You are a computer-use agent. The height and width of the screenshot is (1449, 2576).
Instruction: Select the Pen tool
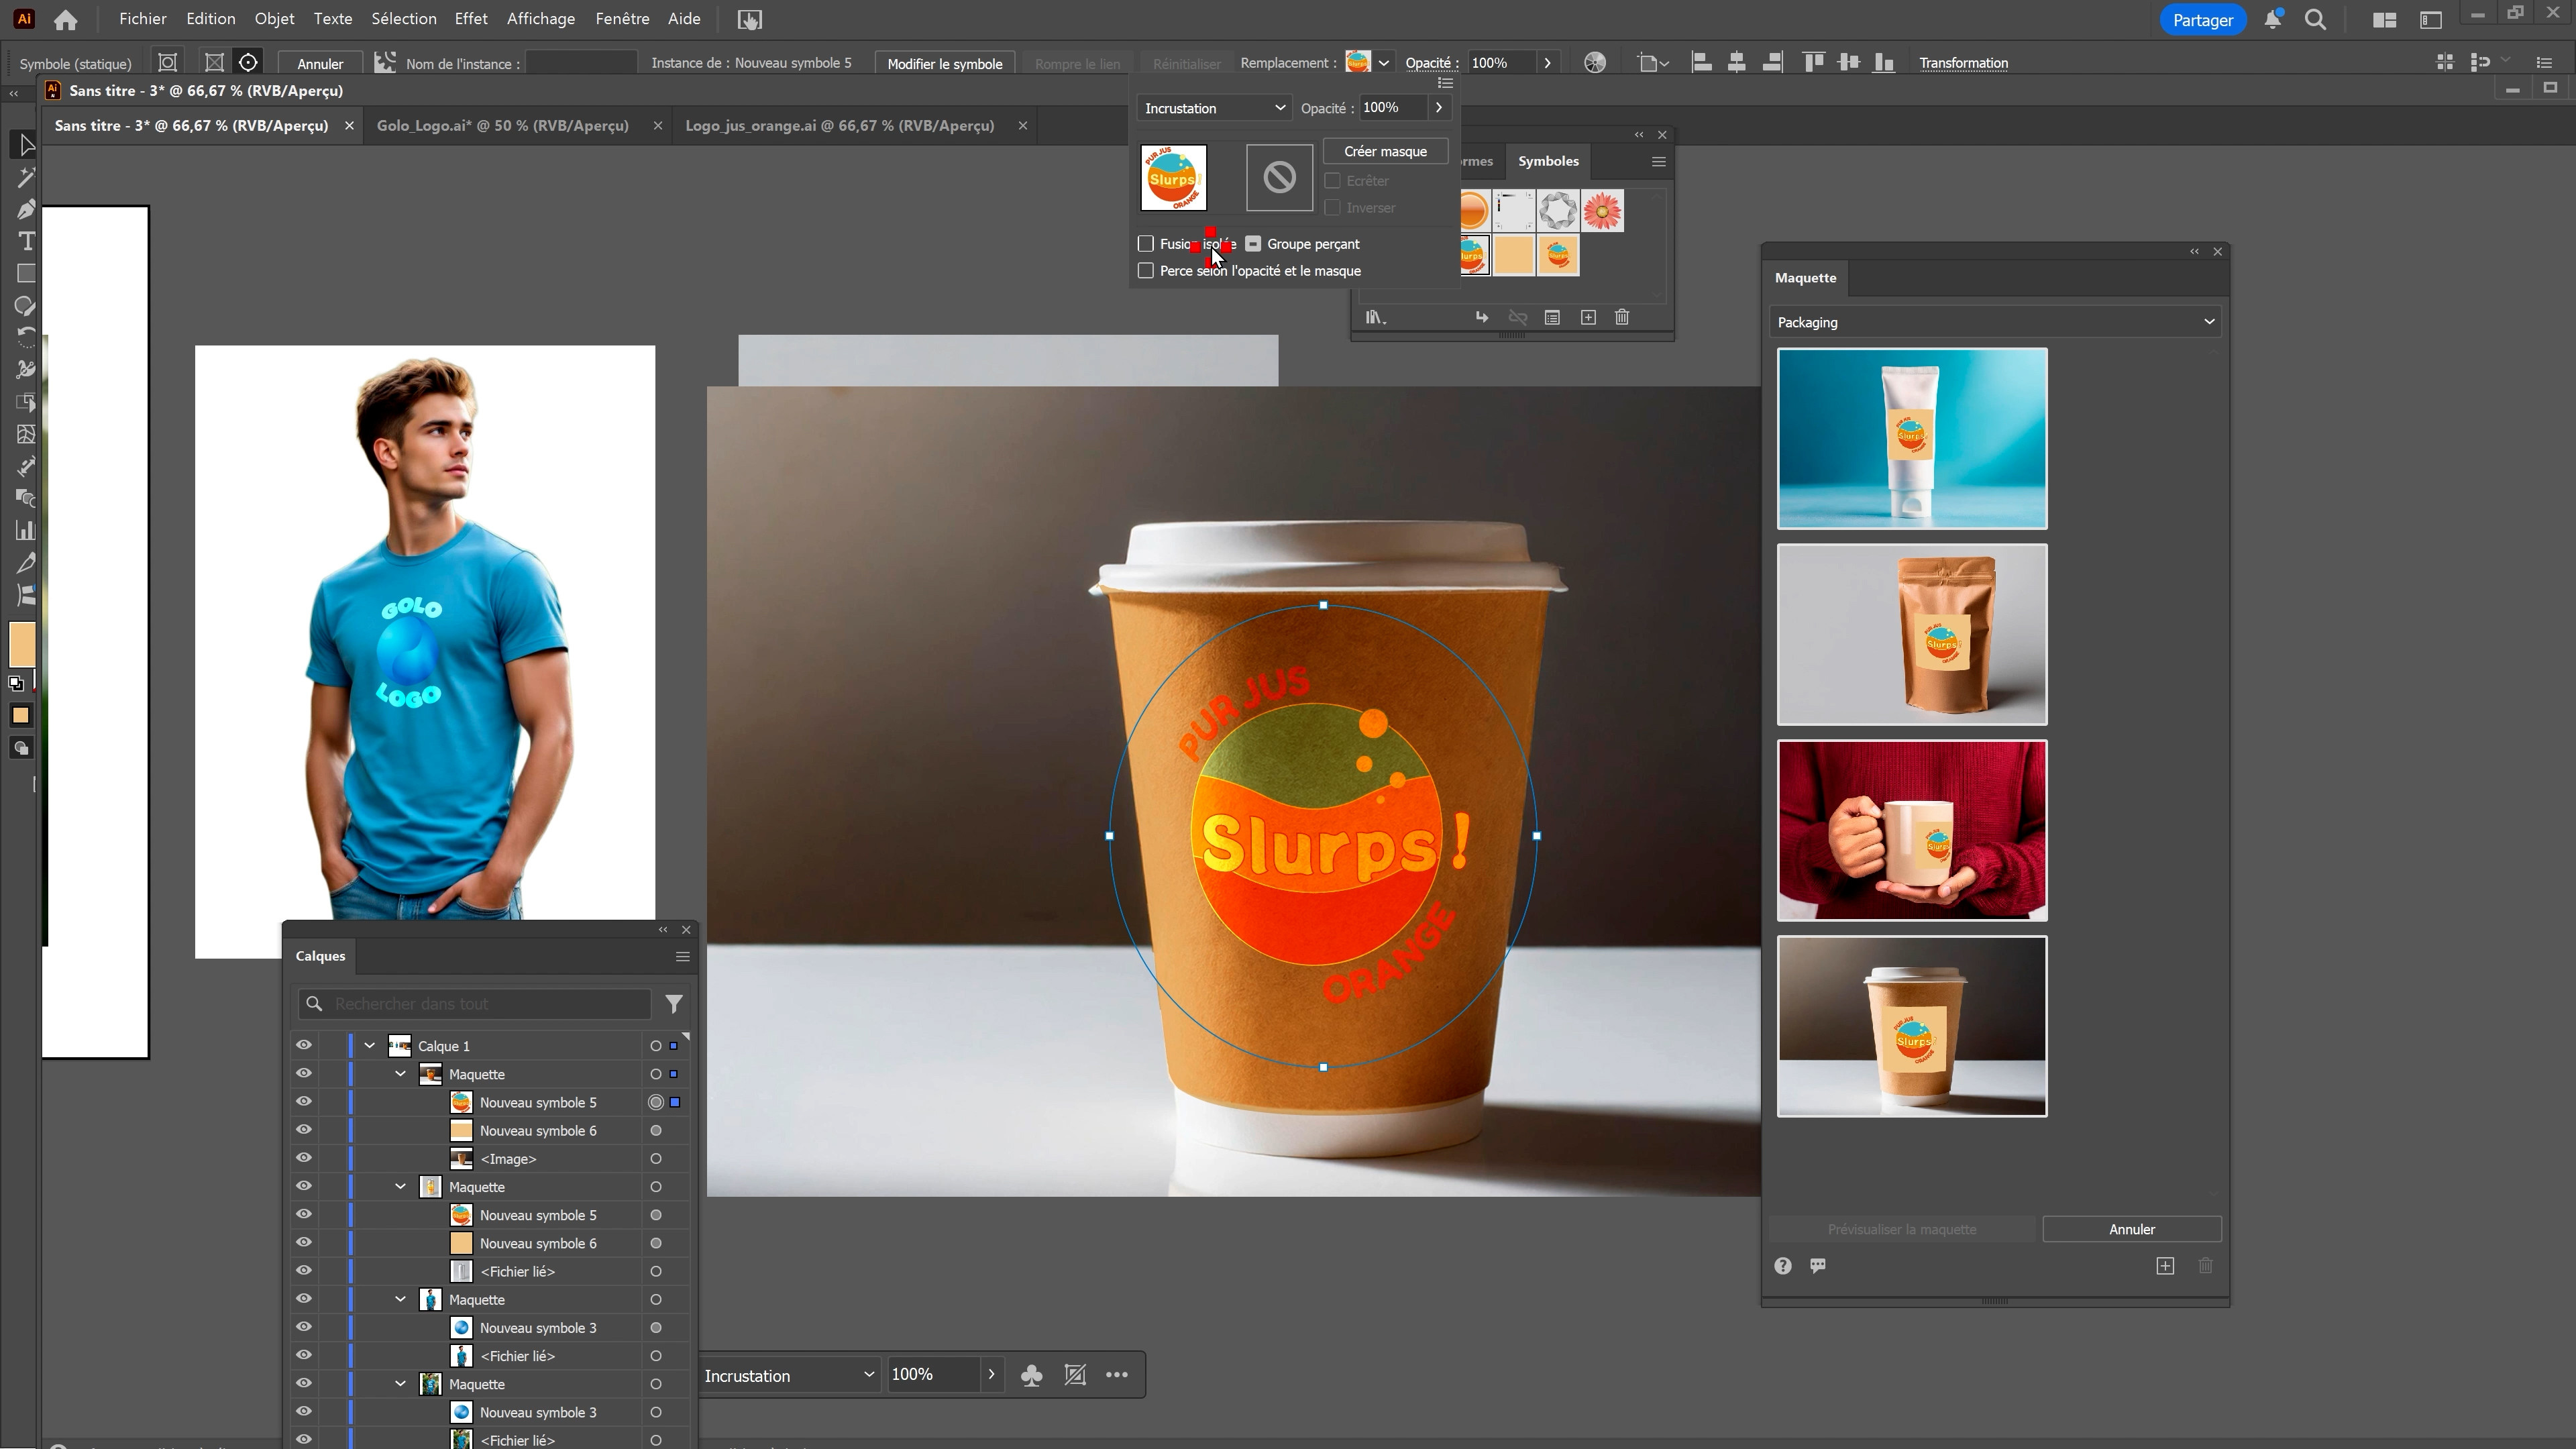pos(26,210)
